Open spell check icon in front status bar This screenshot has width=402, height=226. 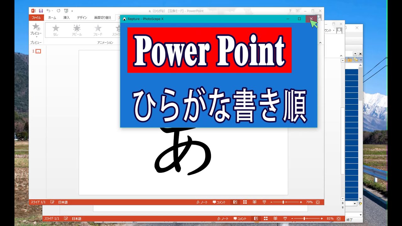[52, 202]
